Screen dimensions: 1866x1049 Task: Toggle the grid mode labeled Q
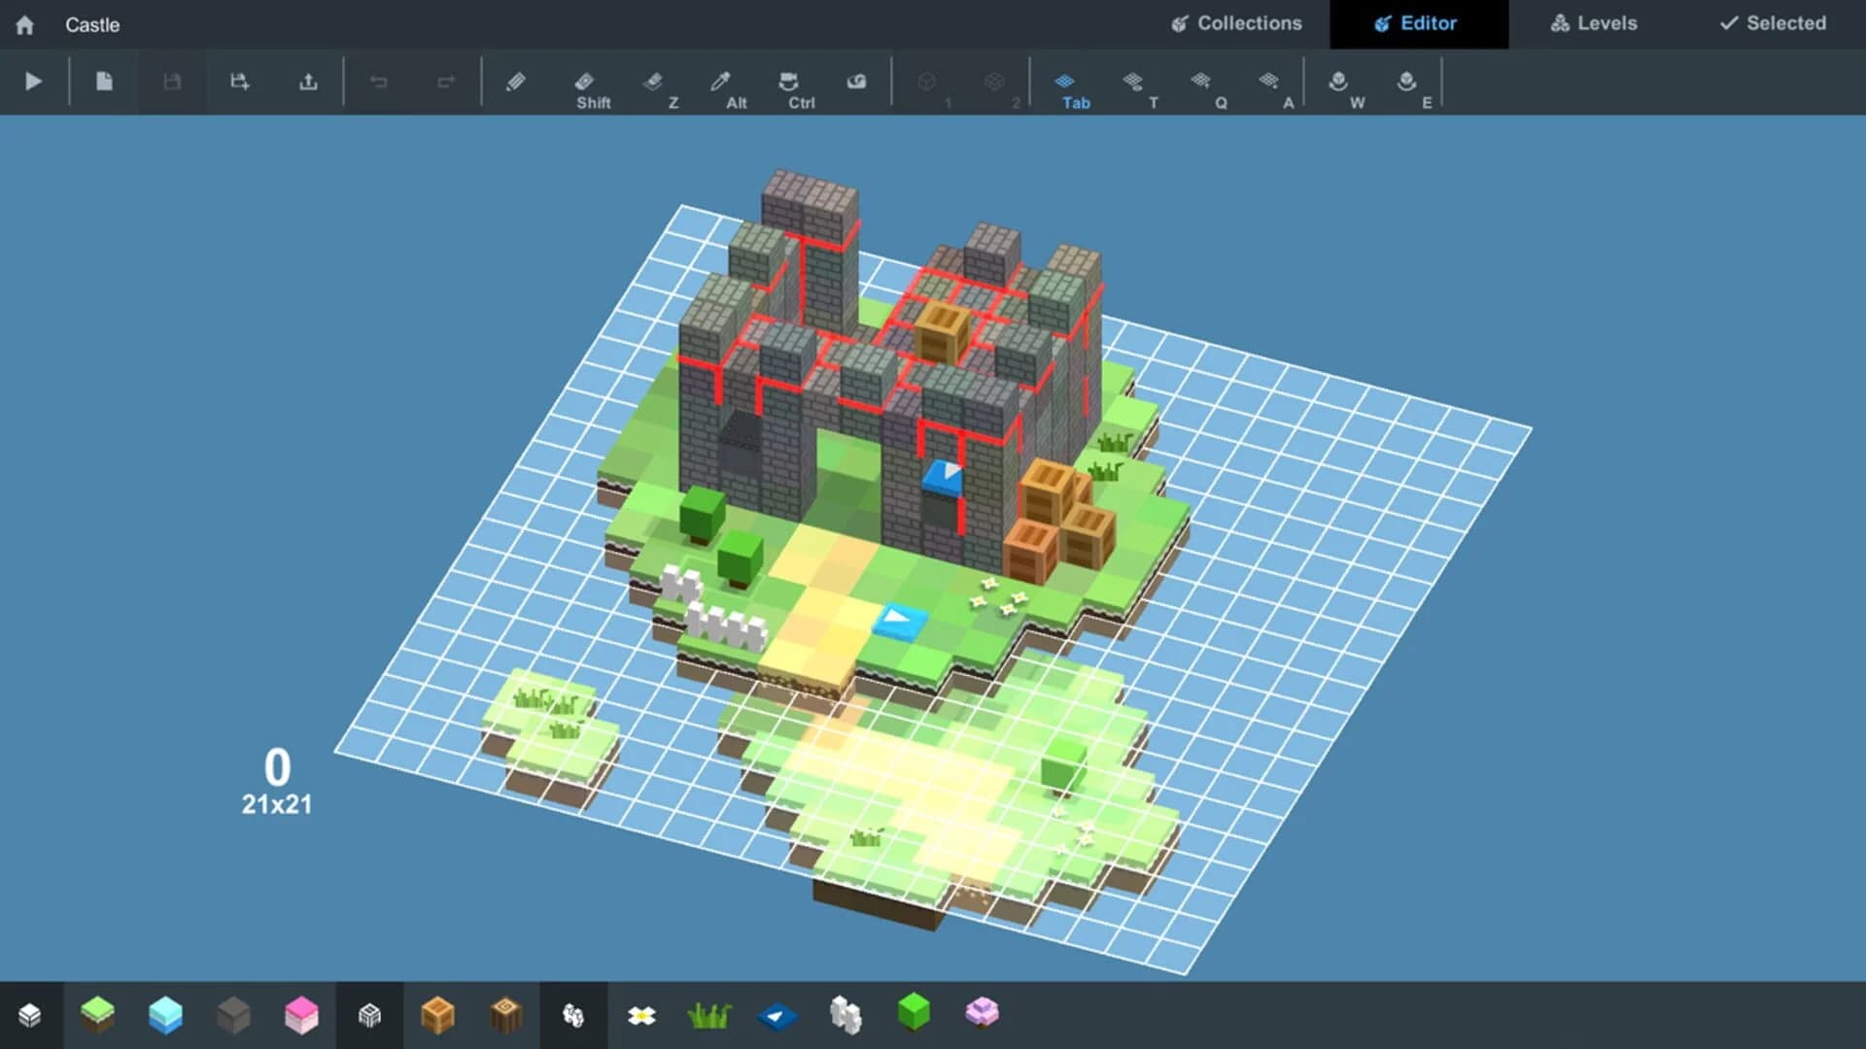tap(1201, 83)
